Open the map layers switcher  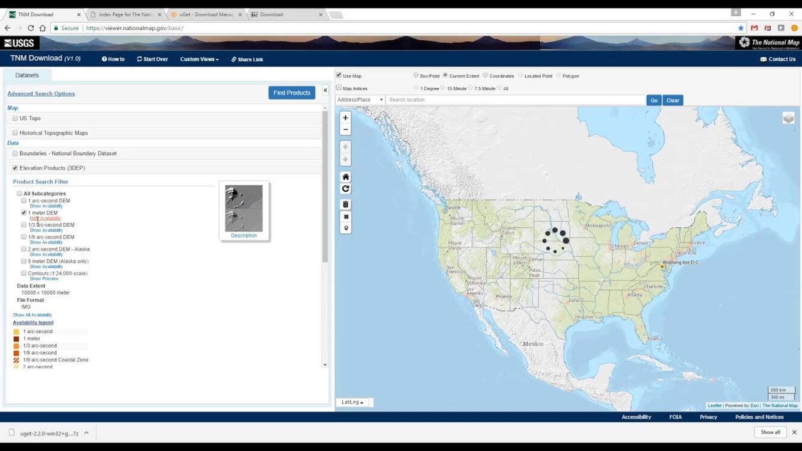pyautogui.click(x=788, y=118)
